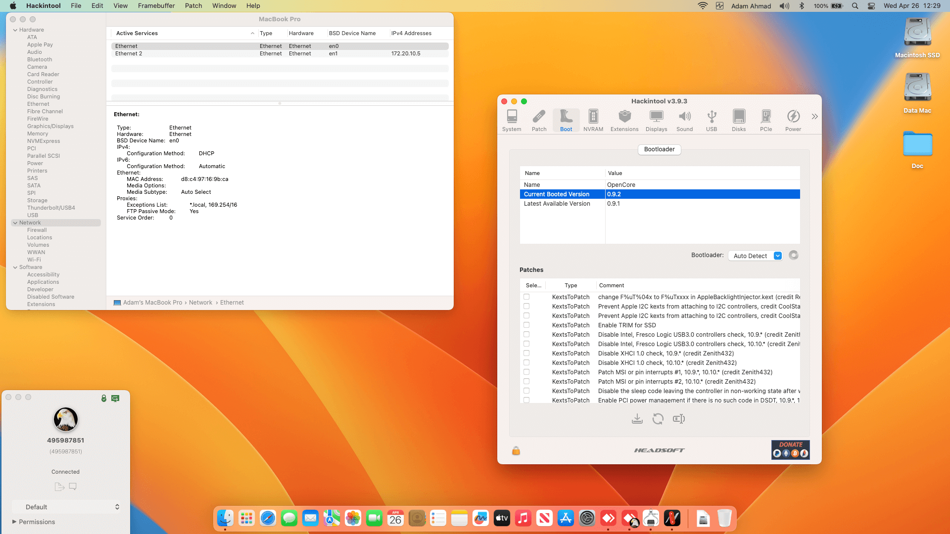Select the Patch bandage icon in Hackintool
The height and width of the screenshot is (534, 950).
pos(539,121)
